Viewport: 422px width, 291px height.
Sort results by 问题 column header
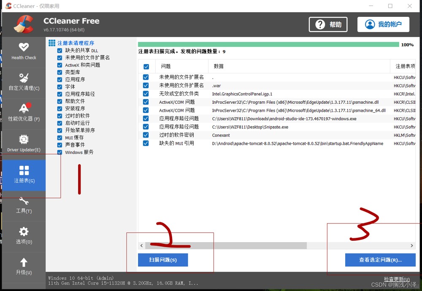click(x=181, y=67)
